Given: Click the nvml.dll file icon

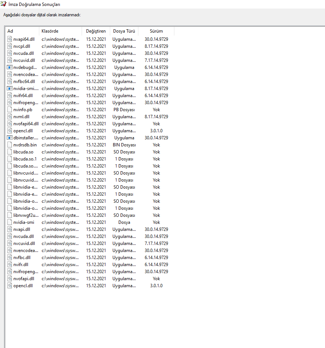Looking at the screenshot, I should click(x=10, y=116).
